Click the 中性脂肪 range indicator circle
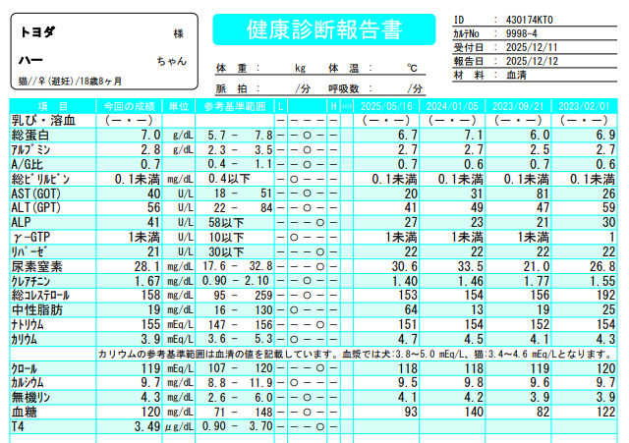The height and width of the screenshot is (443, 629). click(x=294, y=310)
